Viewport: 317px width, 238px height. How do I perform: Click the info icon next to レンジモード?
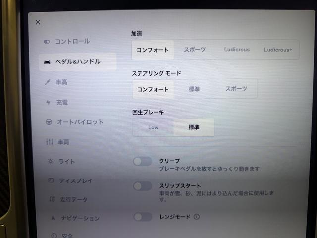pos(197,217)
